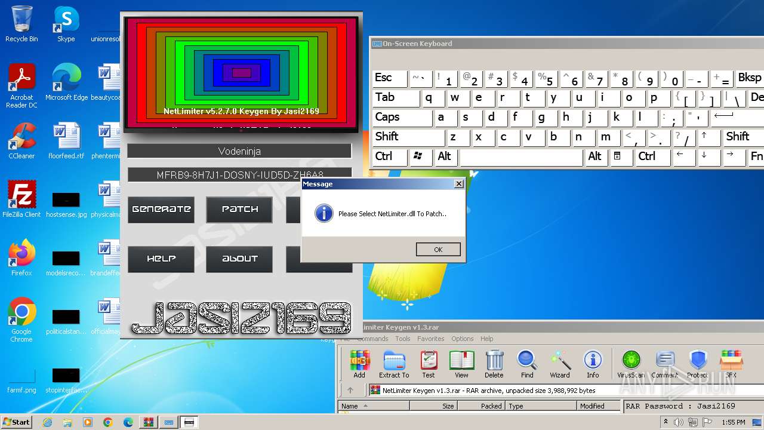Click the Patch button in keygen
The image size is (764, 430).
click(239, 209)
